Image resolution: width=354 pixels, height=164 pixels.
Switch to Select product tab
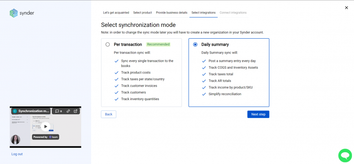point(142,13)
